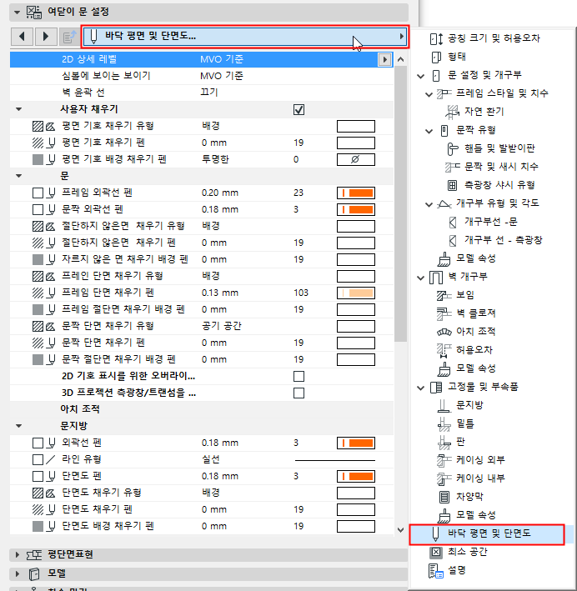Click the 차양막 shading icon
577x591 pixels.
tap(444, 497)
